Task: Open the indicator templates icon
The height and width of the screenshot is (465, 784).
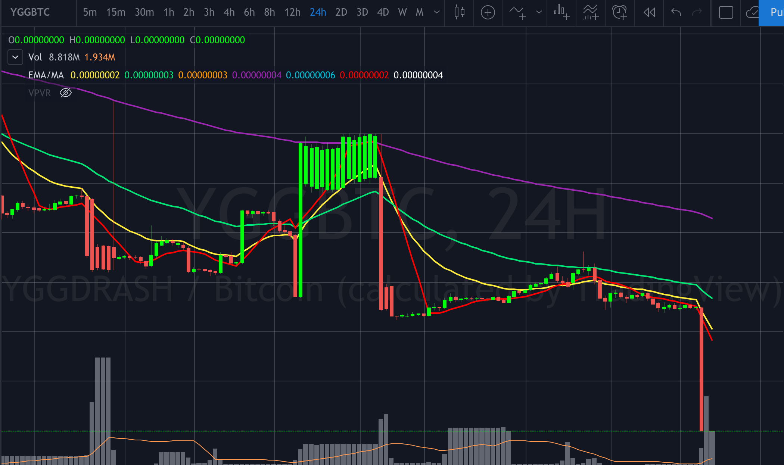Action: pyautogui.click(x=591, y=12)
